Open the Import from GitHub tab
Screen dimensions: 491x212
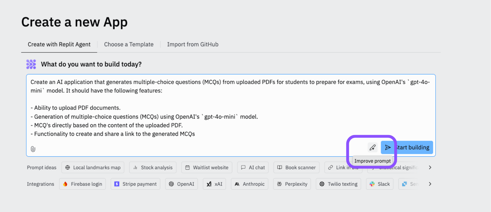[193, 44]
